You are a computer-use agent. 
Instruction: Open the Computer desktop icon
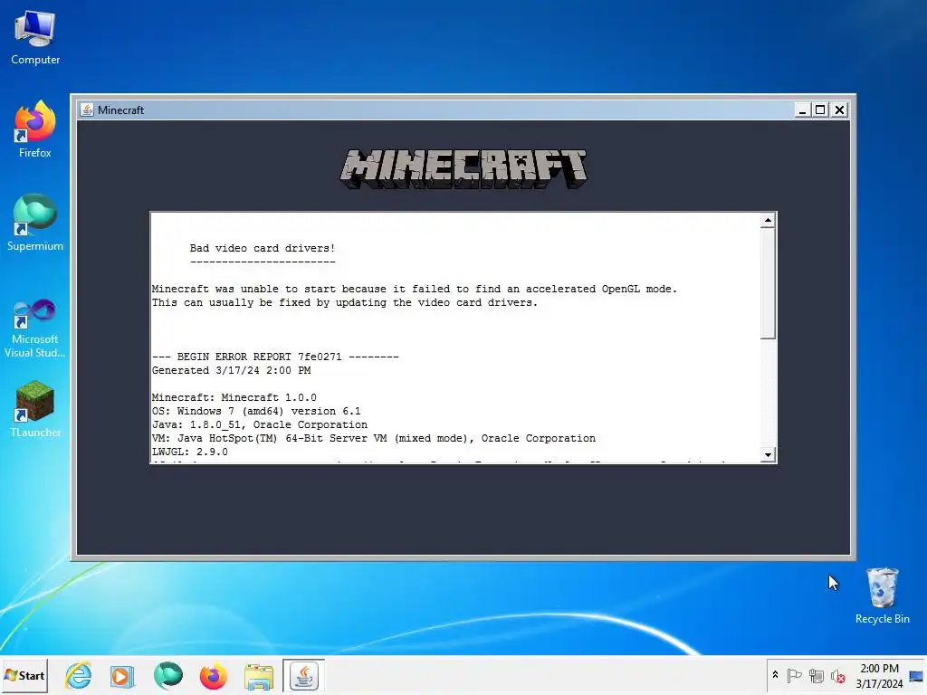pyautogui.click(x=35, y=38)
